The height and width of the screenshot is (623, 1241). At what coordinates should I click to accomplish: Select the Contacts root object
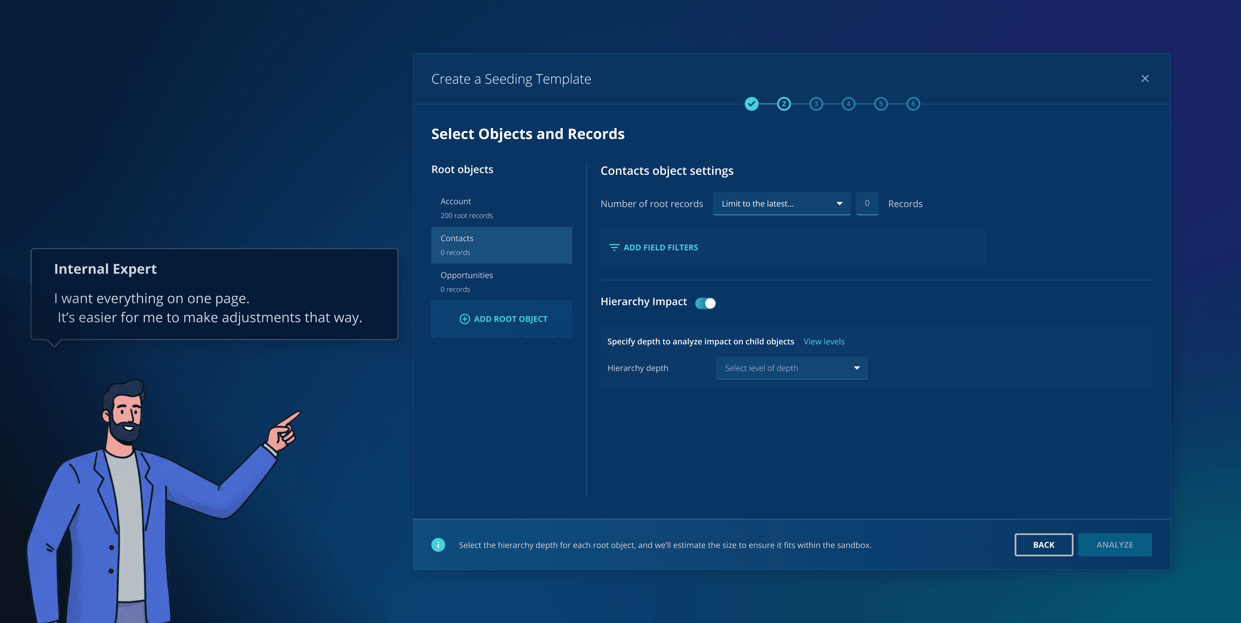[501, 245]
